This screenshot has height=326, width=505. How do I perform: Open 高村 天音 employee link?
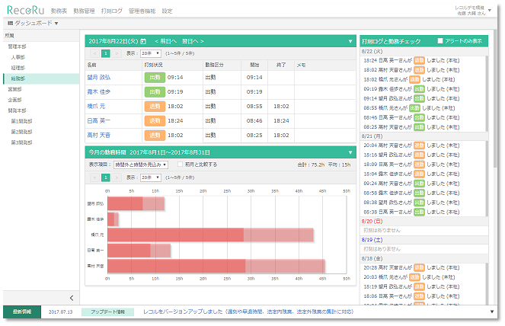pyautogui.click(x=98, y=135)
